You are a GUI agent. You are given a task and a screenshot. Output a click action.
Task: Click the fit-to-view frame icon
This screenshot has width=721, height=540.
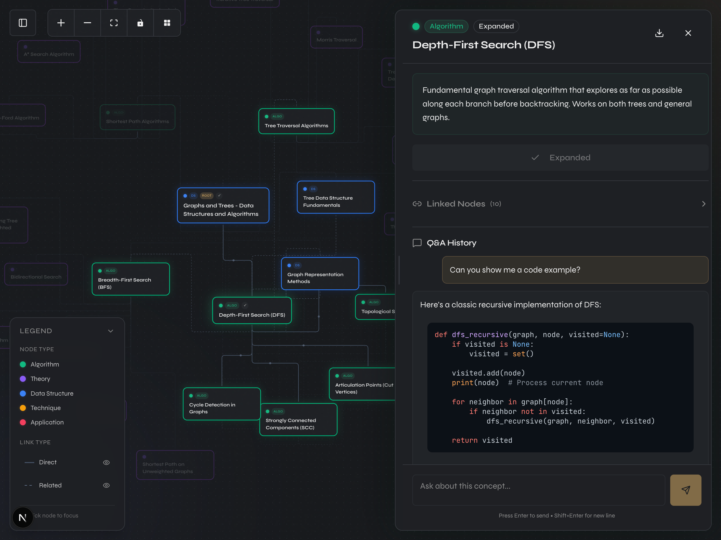point(114,23)
